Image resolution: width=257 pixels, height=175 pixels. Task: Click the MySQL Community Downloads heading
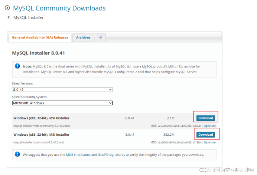click(x=59, y=8)
